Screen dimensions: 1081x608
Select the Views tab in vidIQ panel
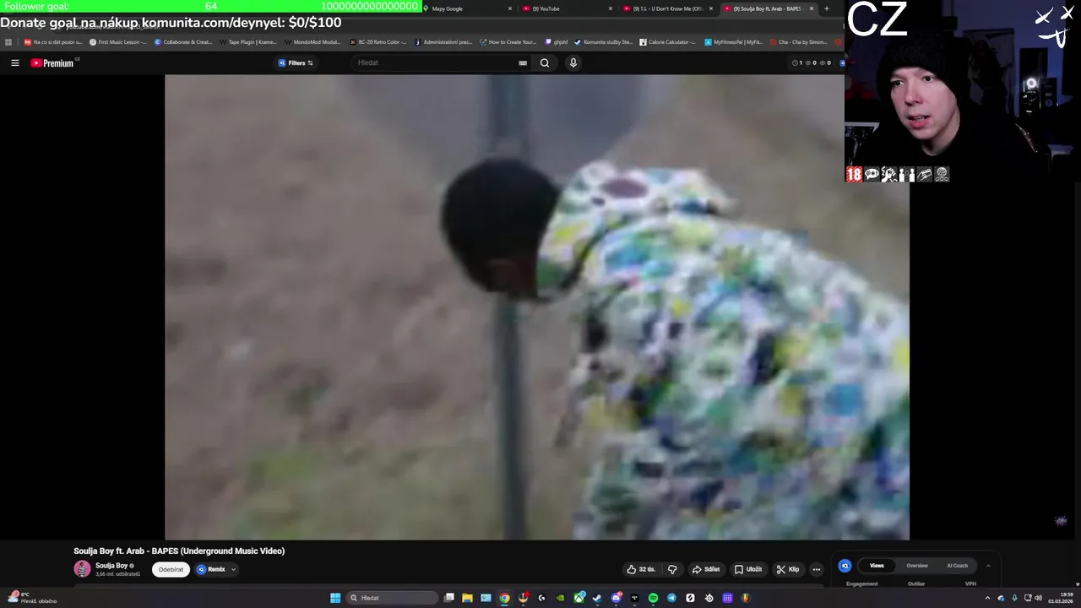click(x=877, y=566)
